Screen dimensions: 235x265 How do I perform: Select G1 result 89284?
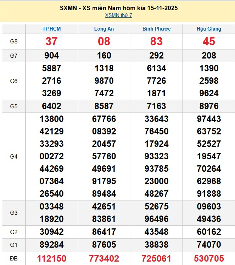(x=51, y=245)
